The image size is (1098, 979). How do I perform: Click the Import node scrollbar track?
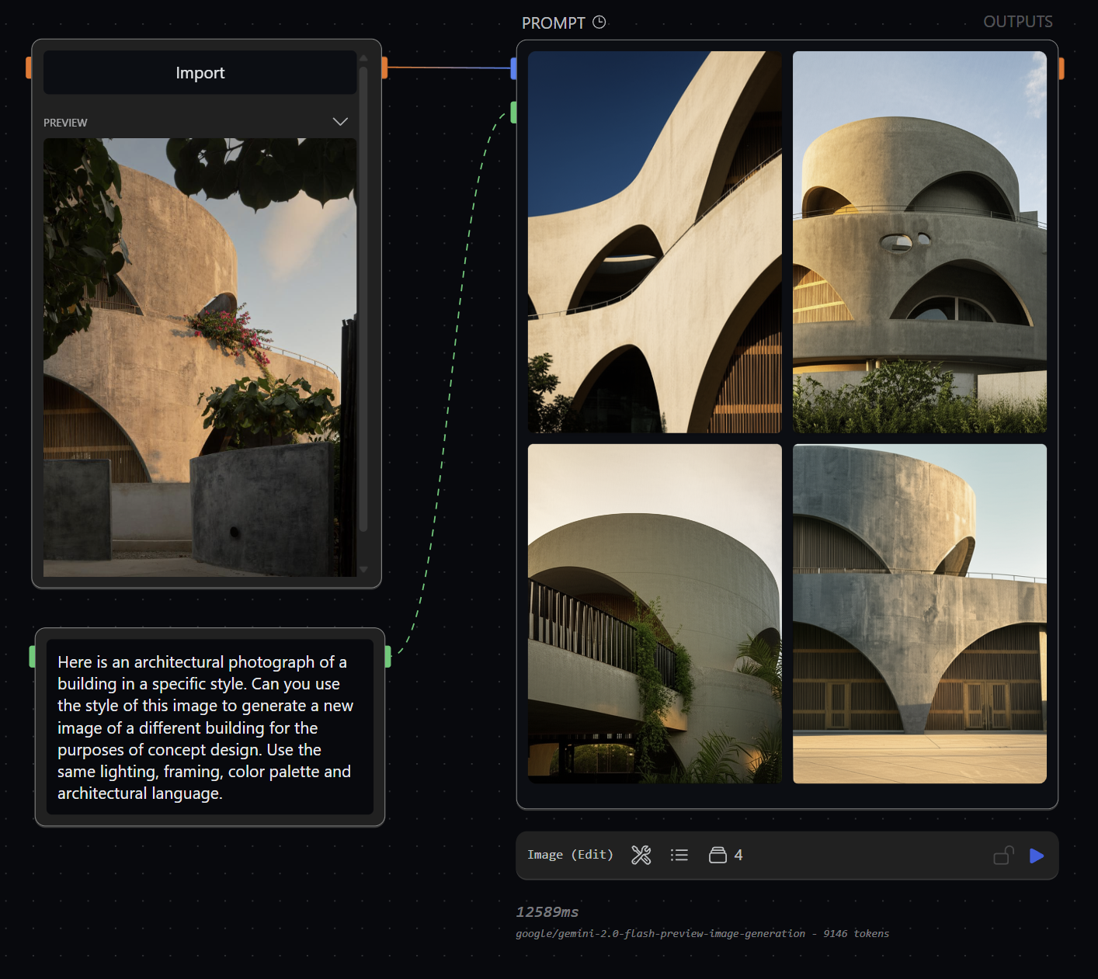(363, 299)
